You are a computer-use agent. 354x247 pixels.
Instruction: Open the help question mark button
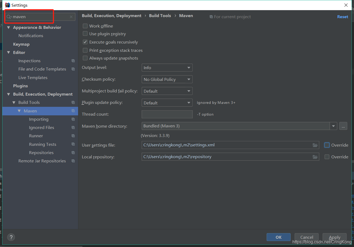(x=11, y=237)
